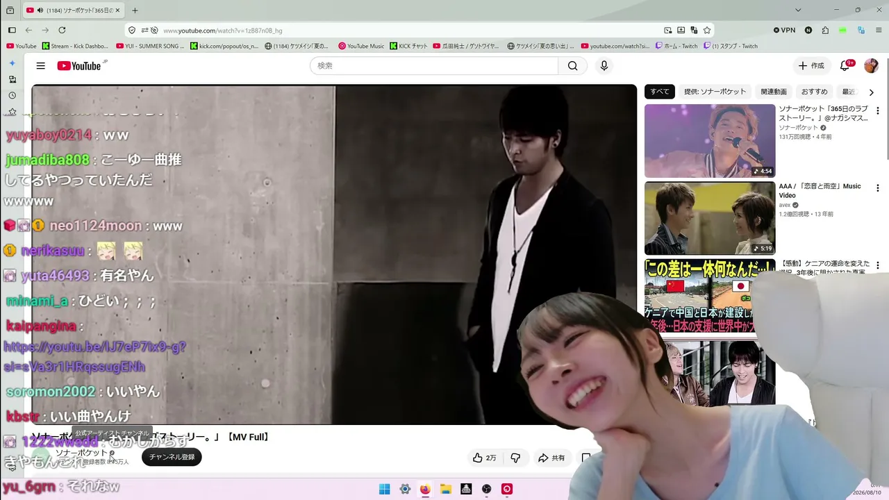Click the sidebar bookmarks star icon
Viewport: 889px width, 500px height.
[x=12, y=112]
